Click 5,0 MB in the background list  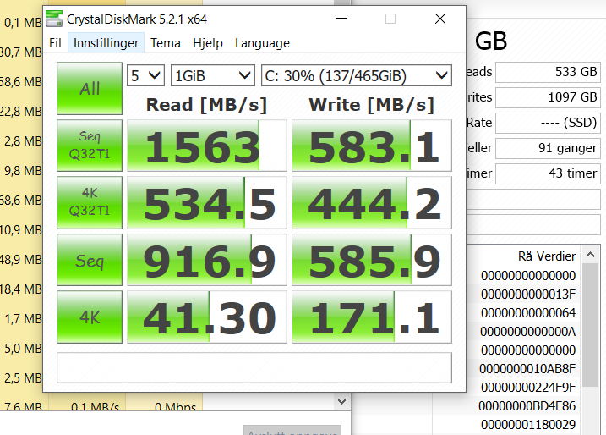pos(23,349)
